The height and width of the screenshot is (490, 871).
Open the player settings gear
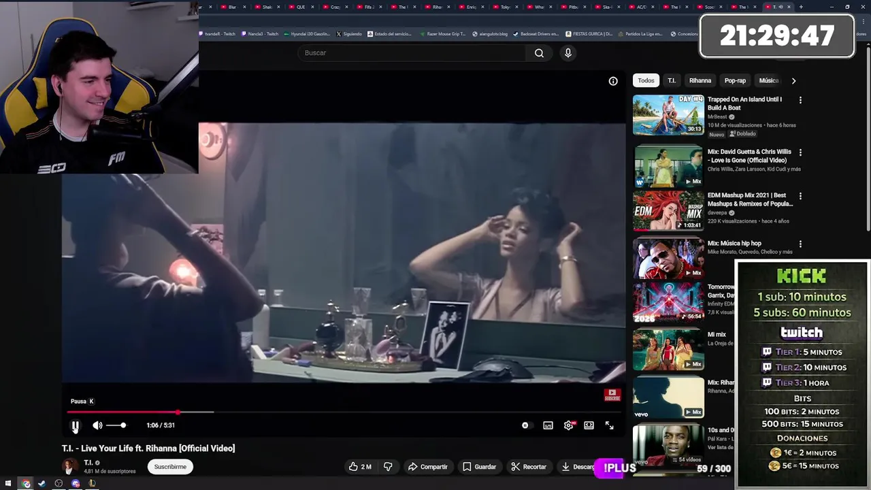[x=569, y=425]
